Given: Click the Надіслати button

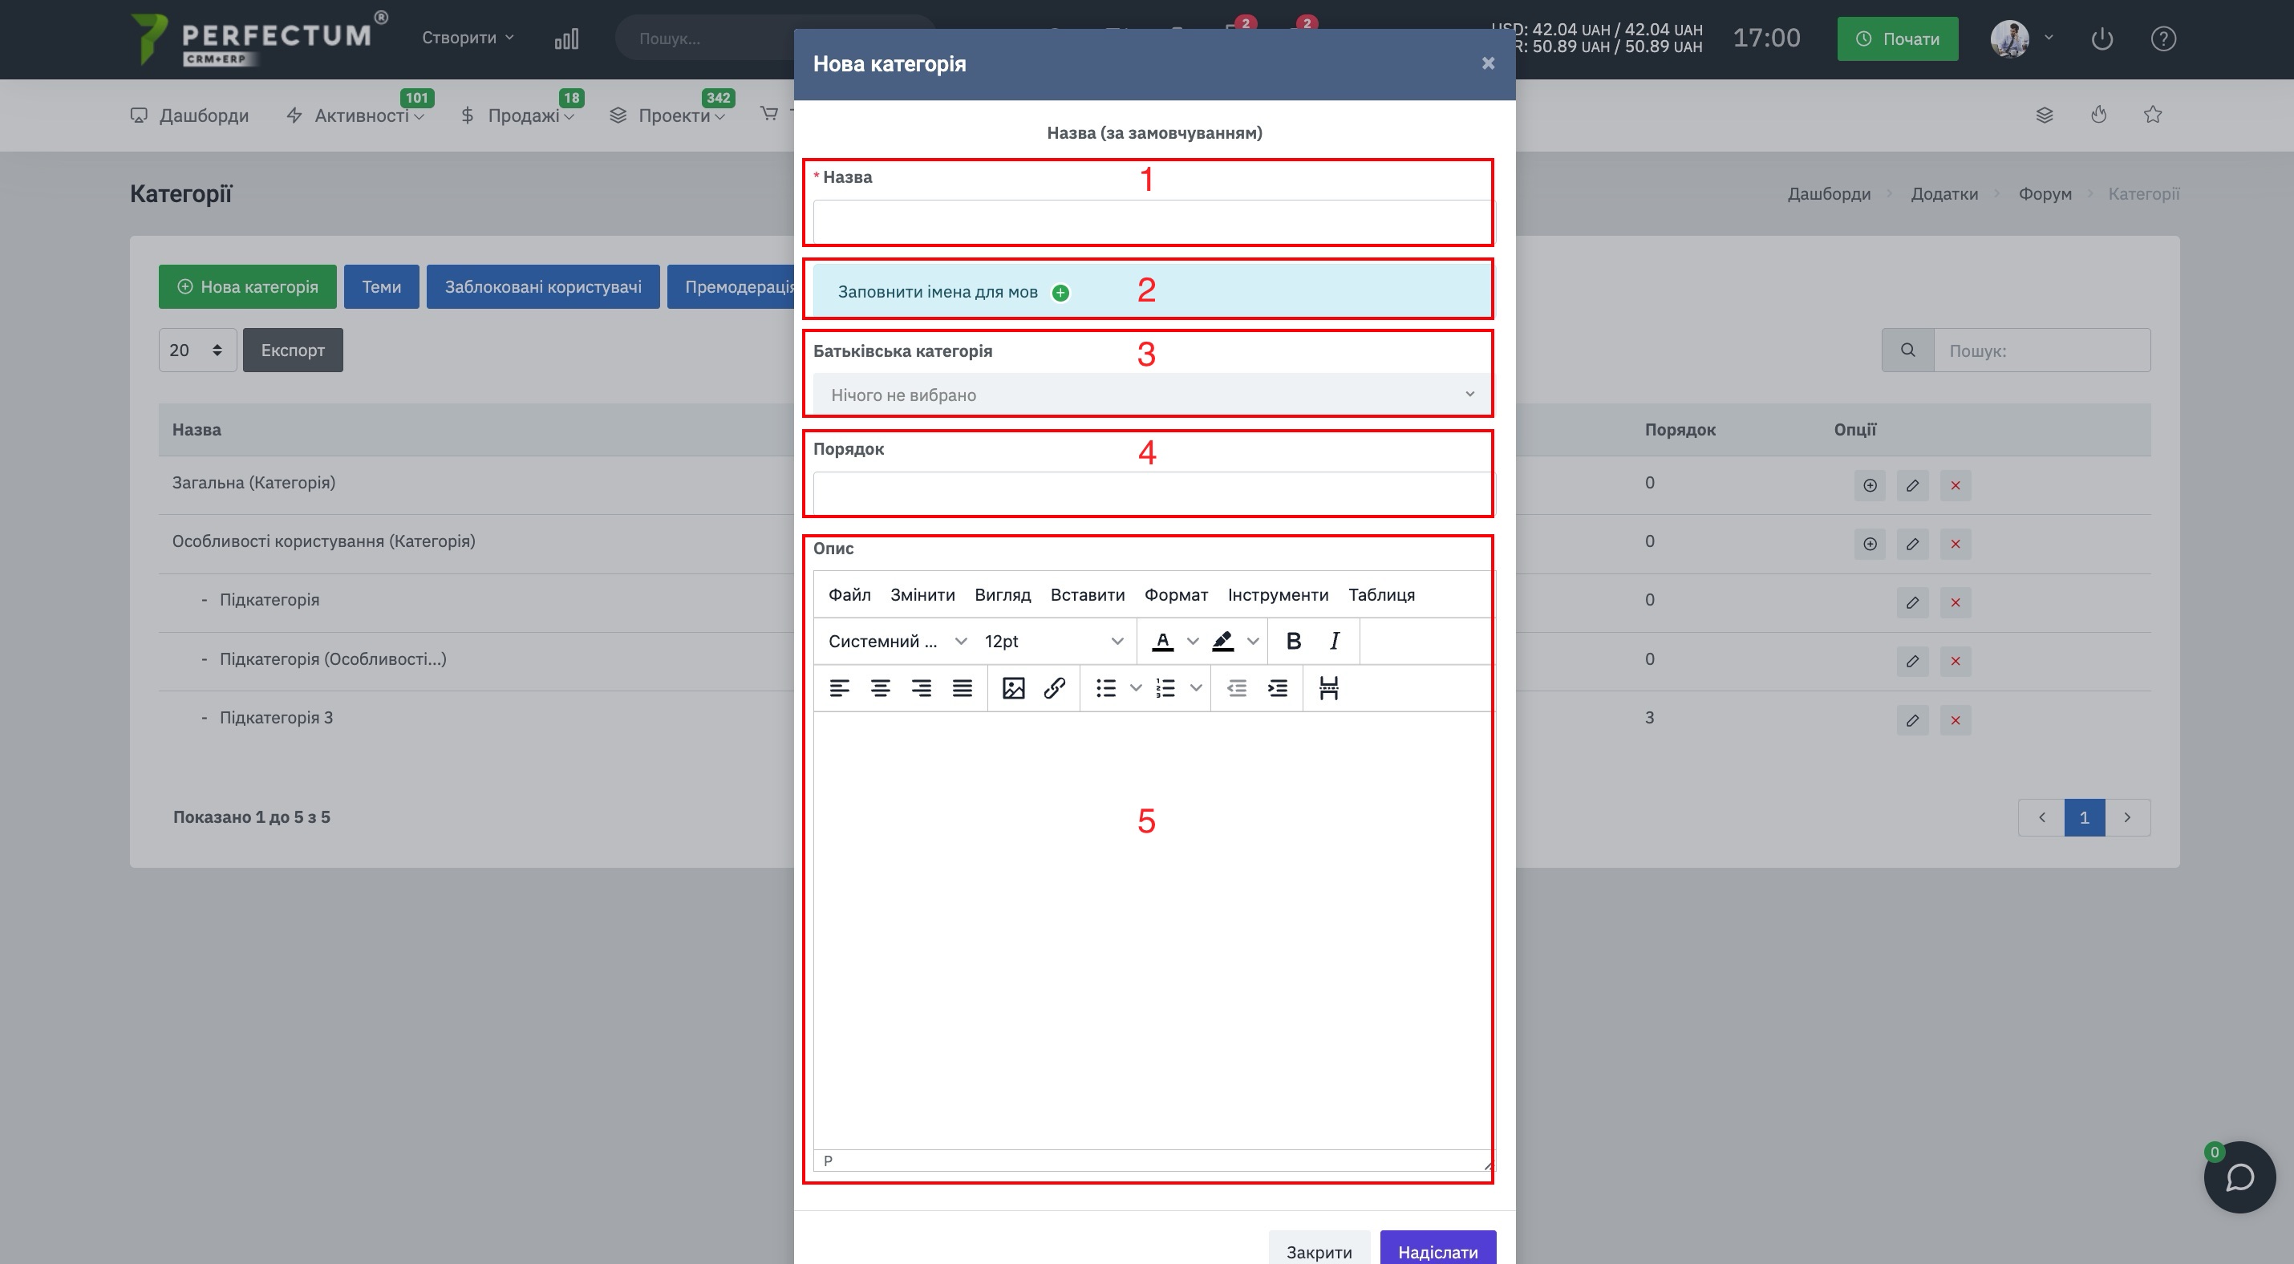Looking at the screenshot, I should [1437, 1250].
